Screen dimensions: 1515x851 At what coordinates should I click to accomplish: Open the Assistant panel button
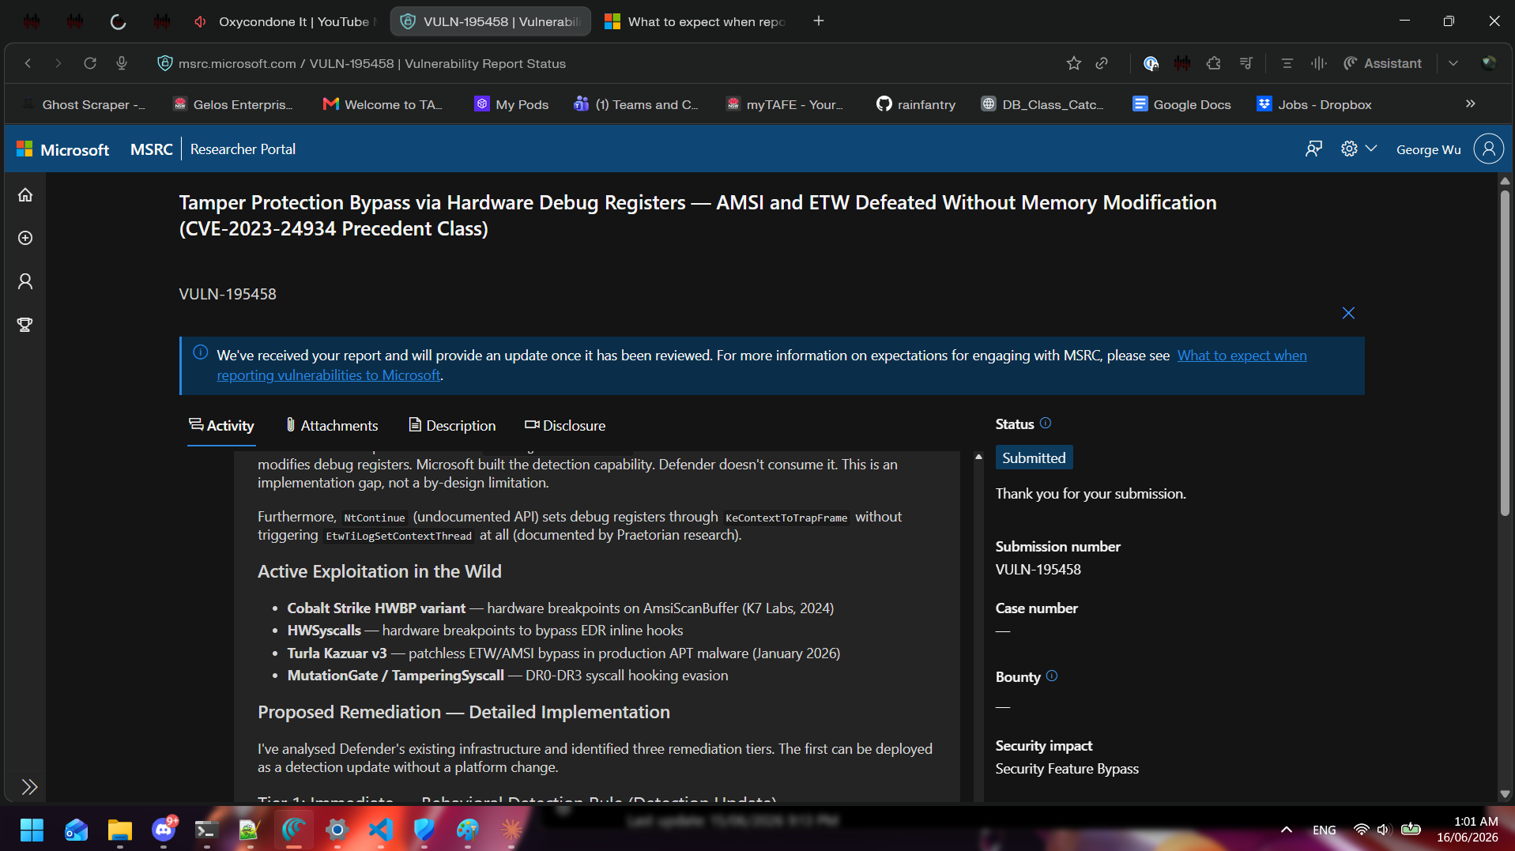[1383, 63]
